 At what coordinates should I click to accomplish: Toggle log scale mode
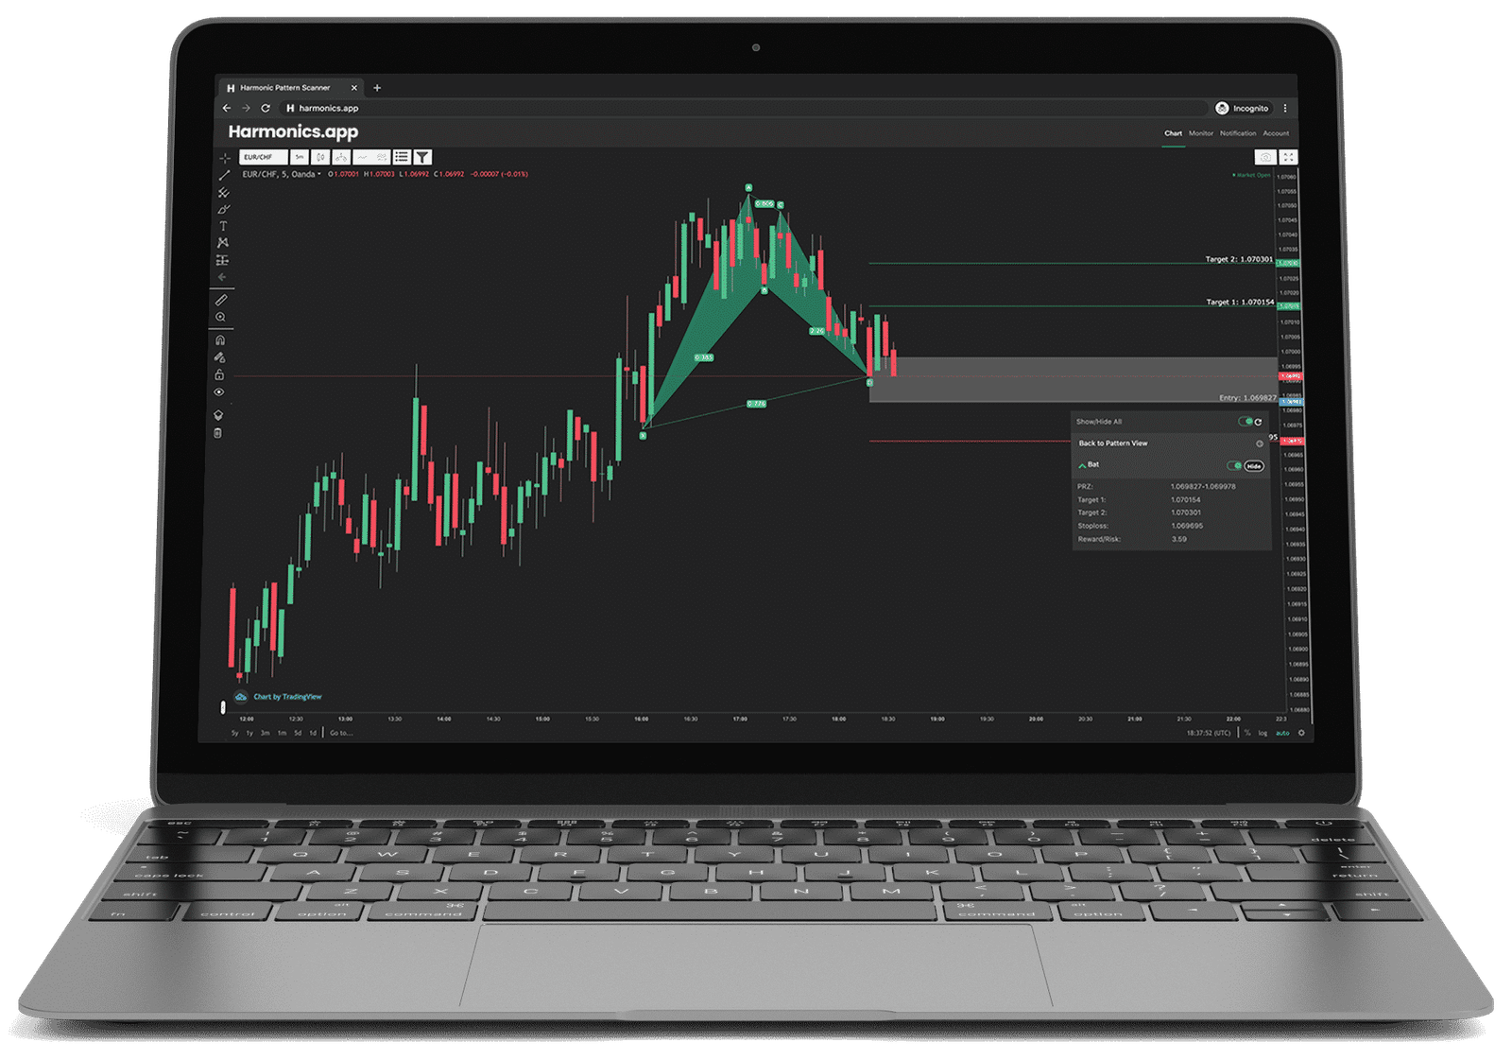click(1263, 733)
